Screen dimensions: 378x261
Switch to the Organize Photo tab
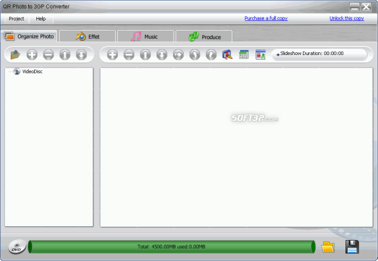click(29, 36)
